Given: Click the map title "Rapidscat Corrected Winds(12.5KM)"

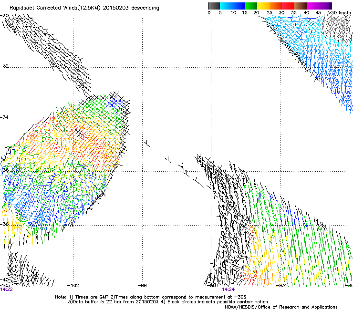Looking at the screenshot, I should (x=55, y=8).
